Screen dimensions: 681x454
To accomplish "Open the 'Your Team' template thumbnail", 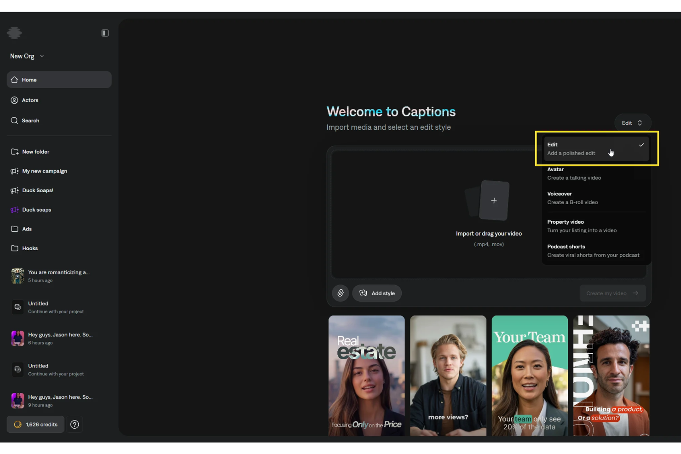I will 530,375.
